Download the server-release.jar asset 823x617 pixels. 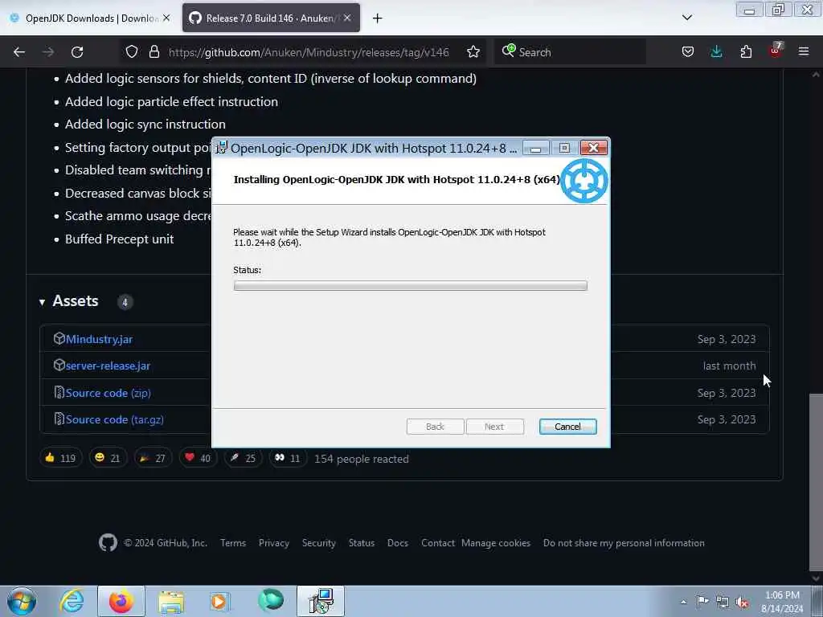point(109,366)
